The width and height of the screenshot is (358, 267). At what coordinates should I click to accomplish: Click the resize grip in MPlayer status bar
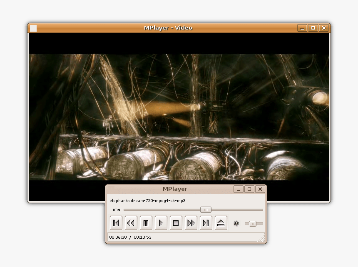tap(261, 238)
